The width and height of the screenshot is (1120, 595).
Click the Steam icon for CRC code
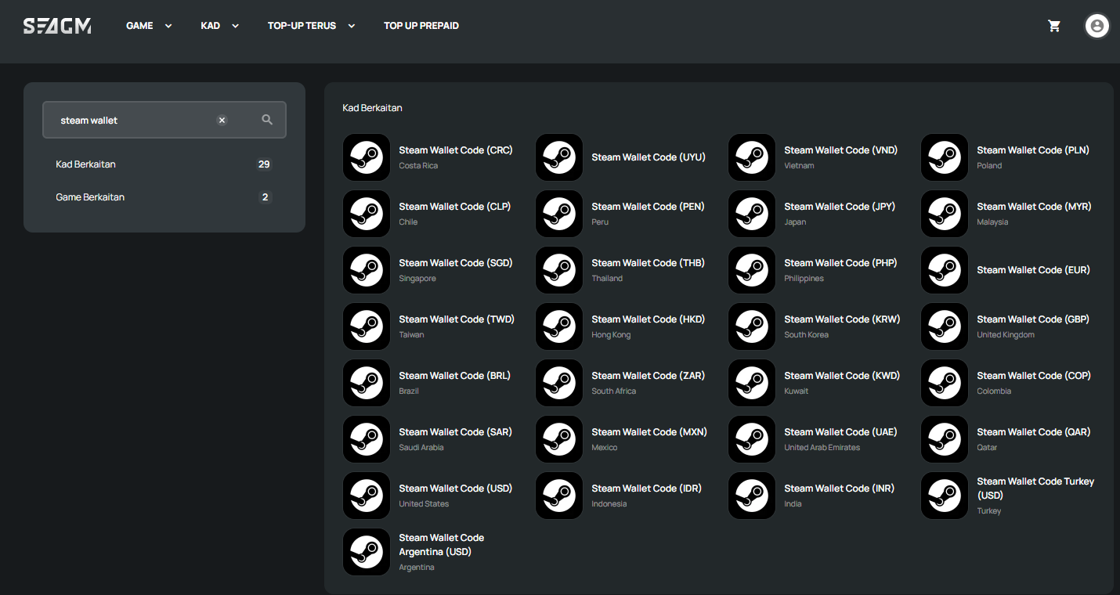[367, 157]
